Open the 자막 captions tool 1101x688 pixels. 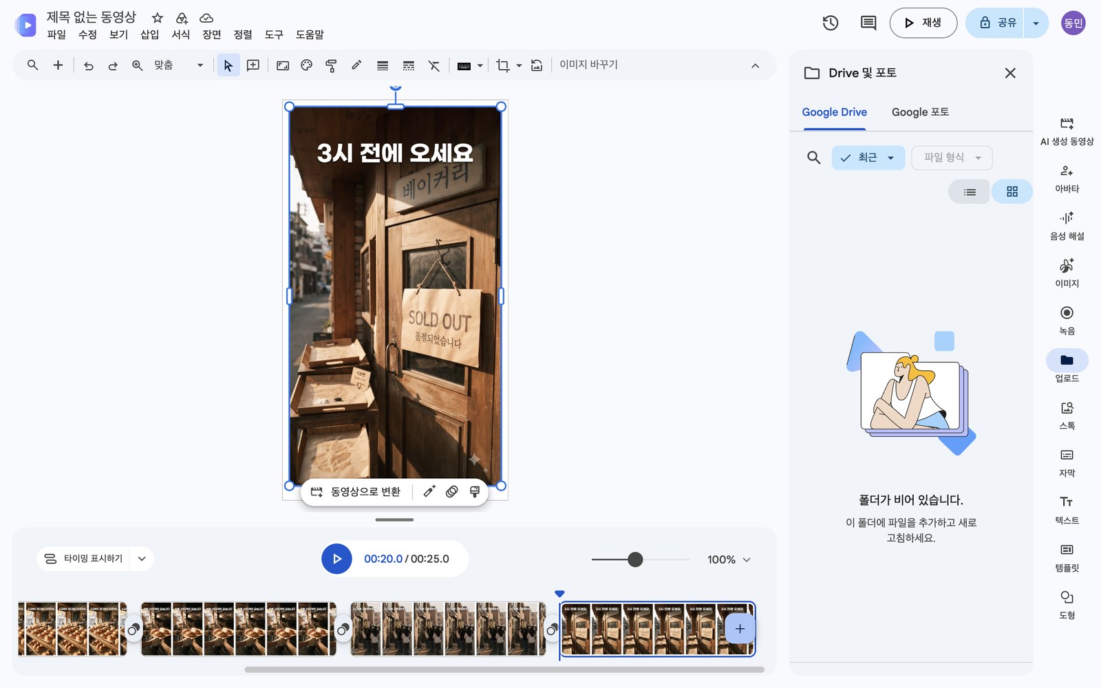click(x=1067, y=463)
